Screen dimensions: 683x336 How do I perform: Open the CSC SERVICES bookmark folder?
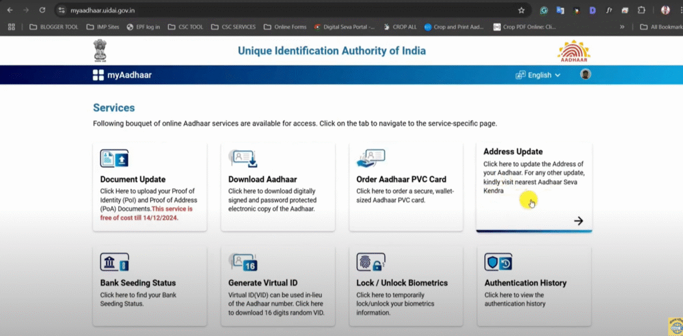pos(233,27)
